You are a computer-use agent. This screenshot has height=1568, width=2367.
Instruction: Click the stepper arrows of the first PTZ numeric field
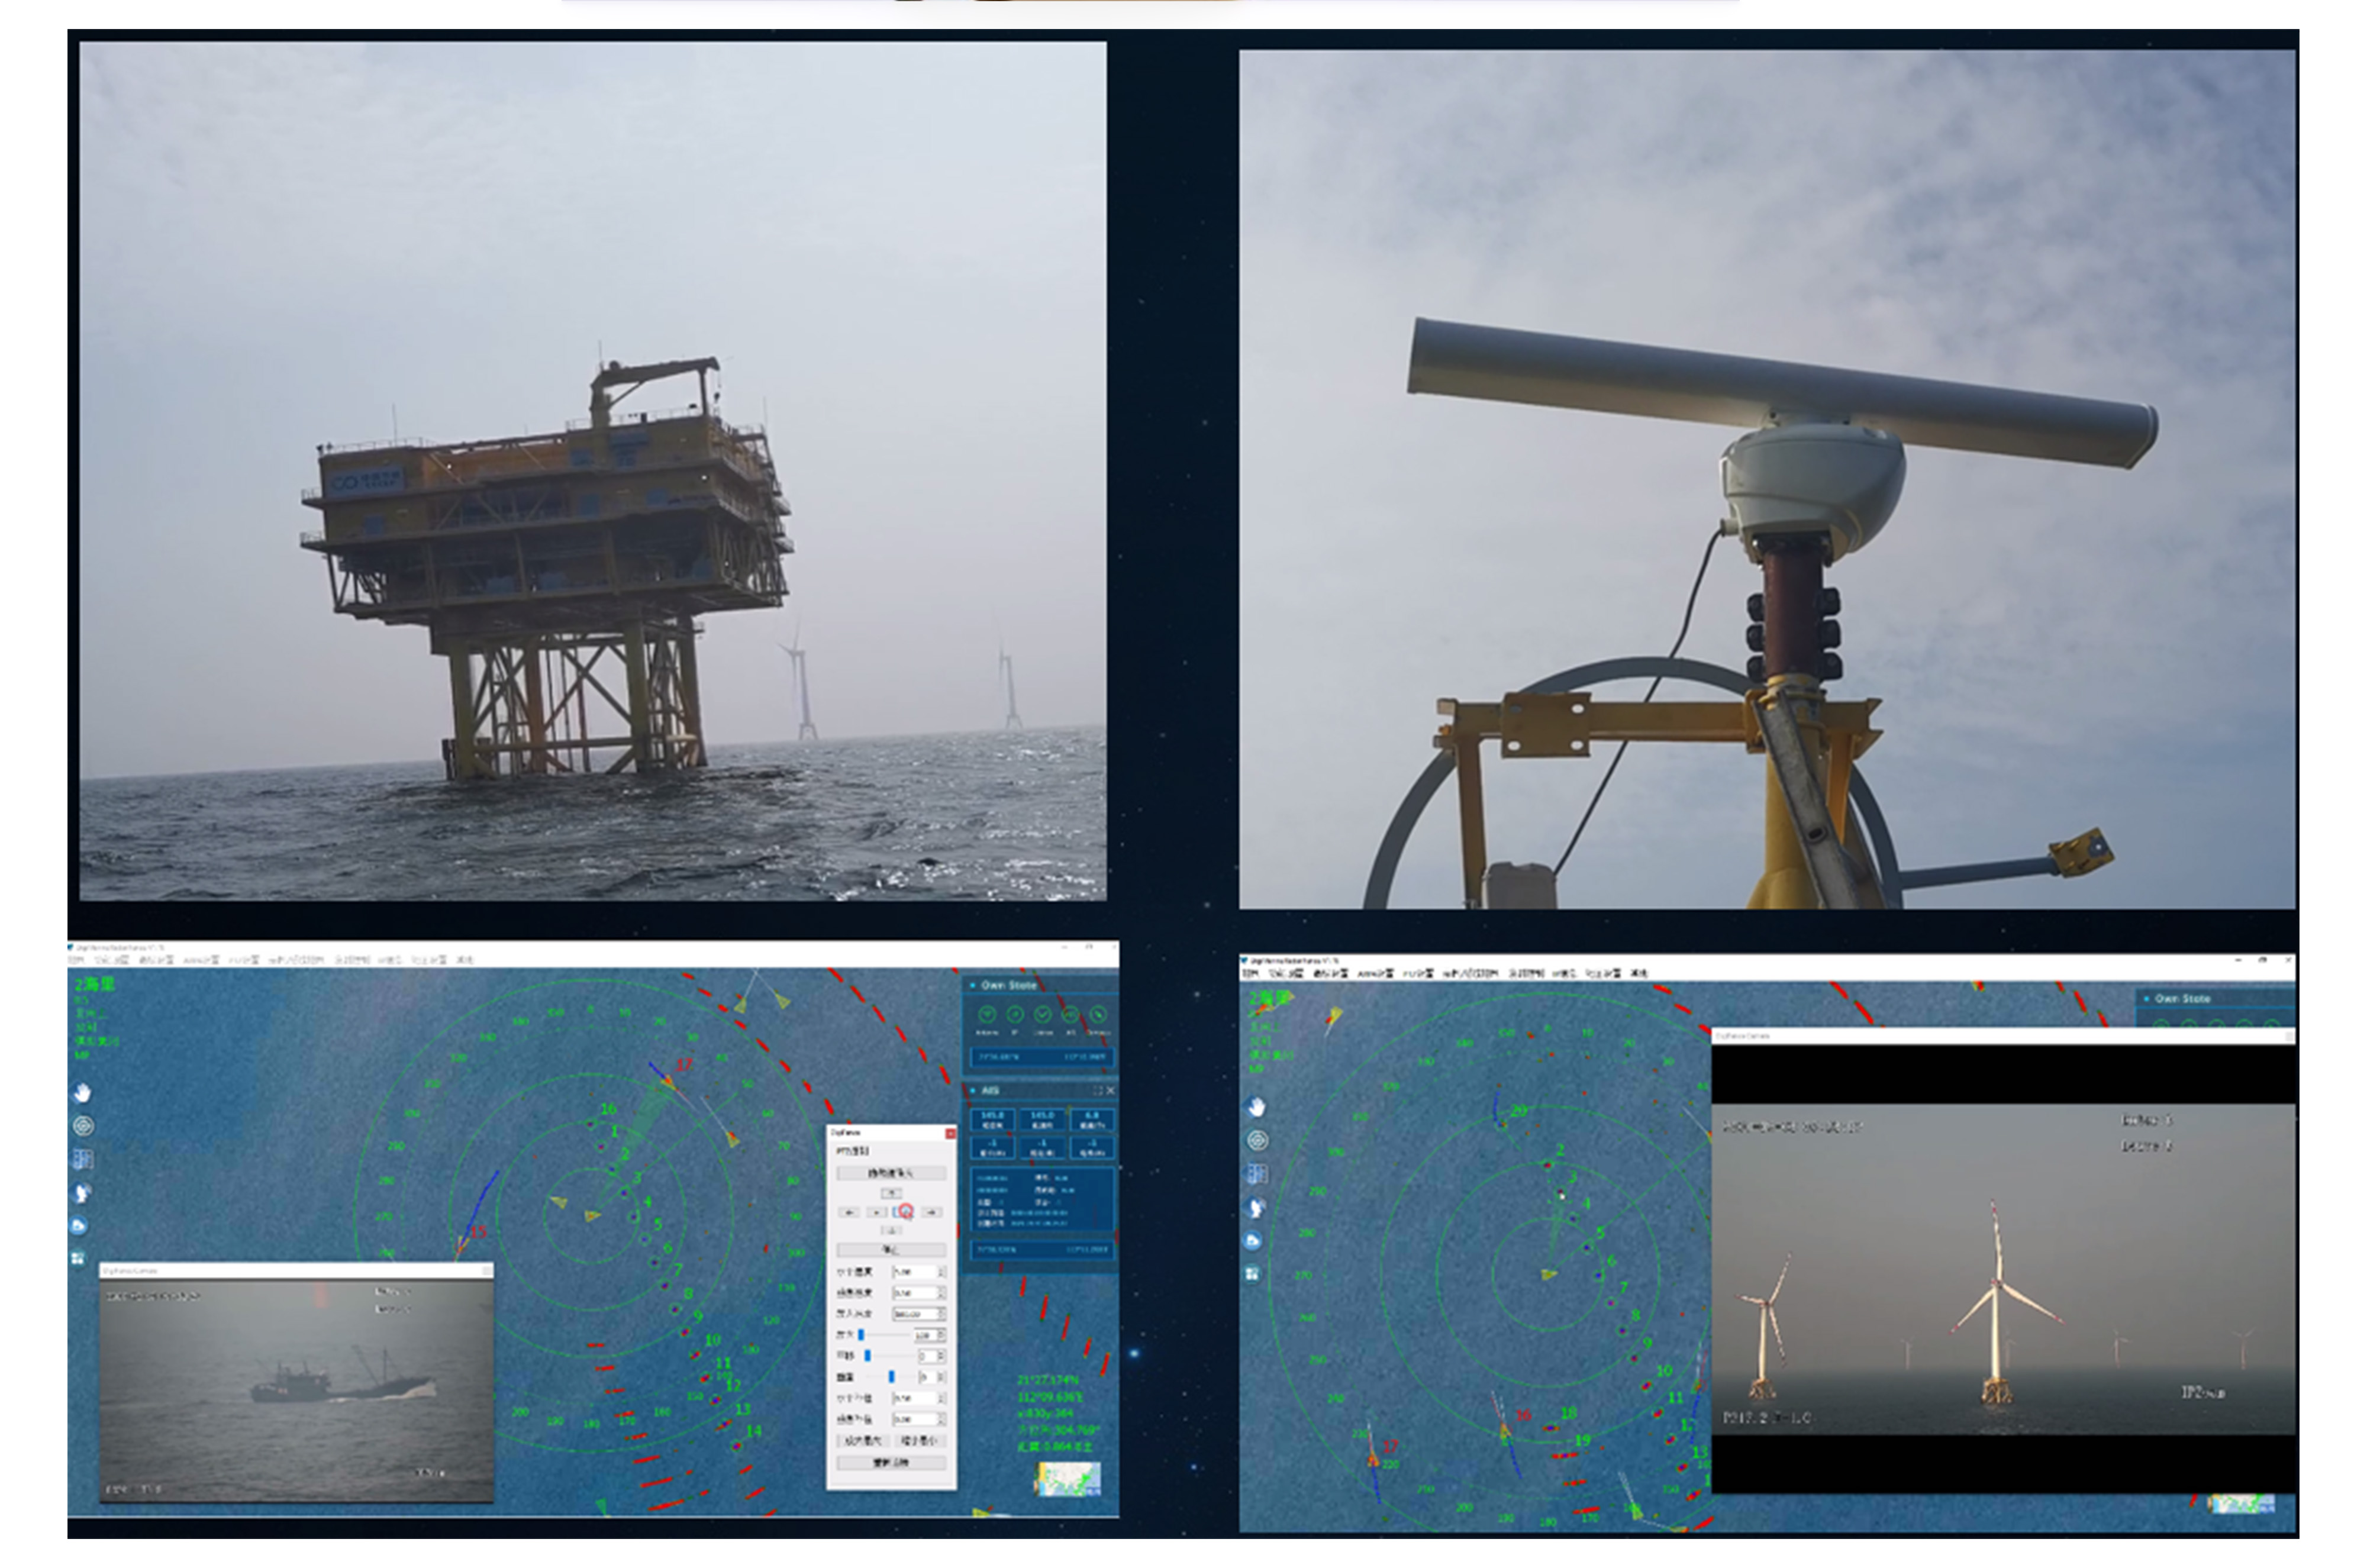coord(941,1272)
